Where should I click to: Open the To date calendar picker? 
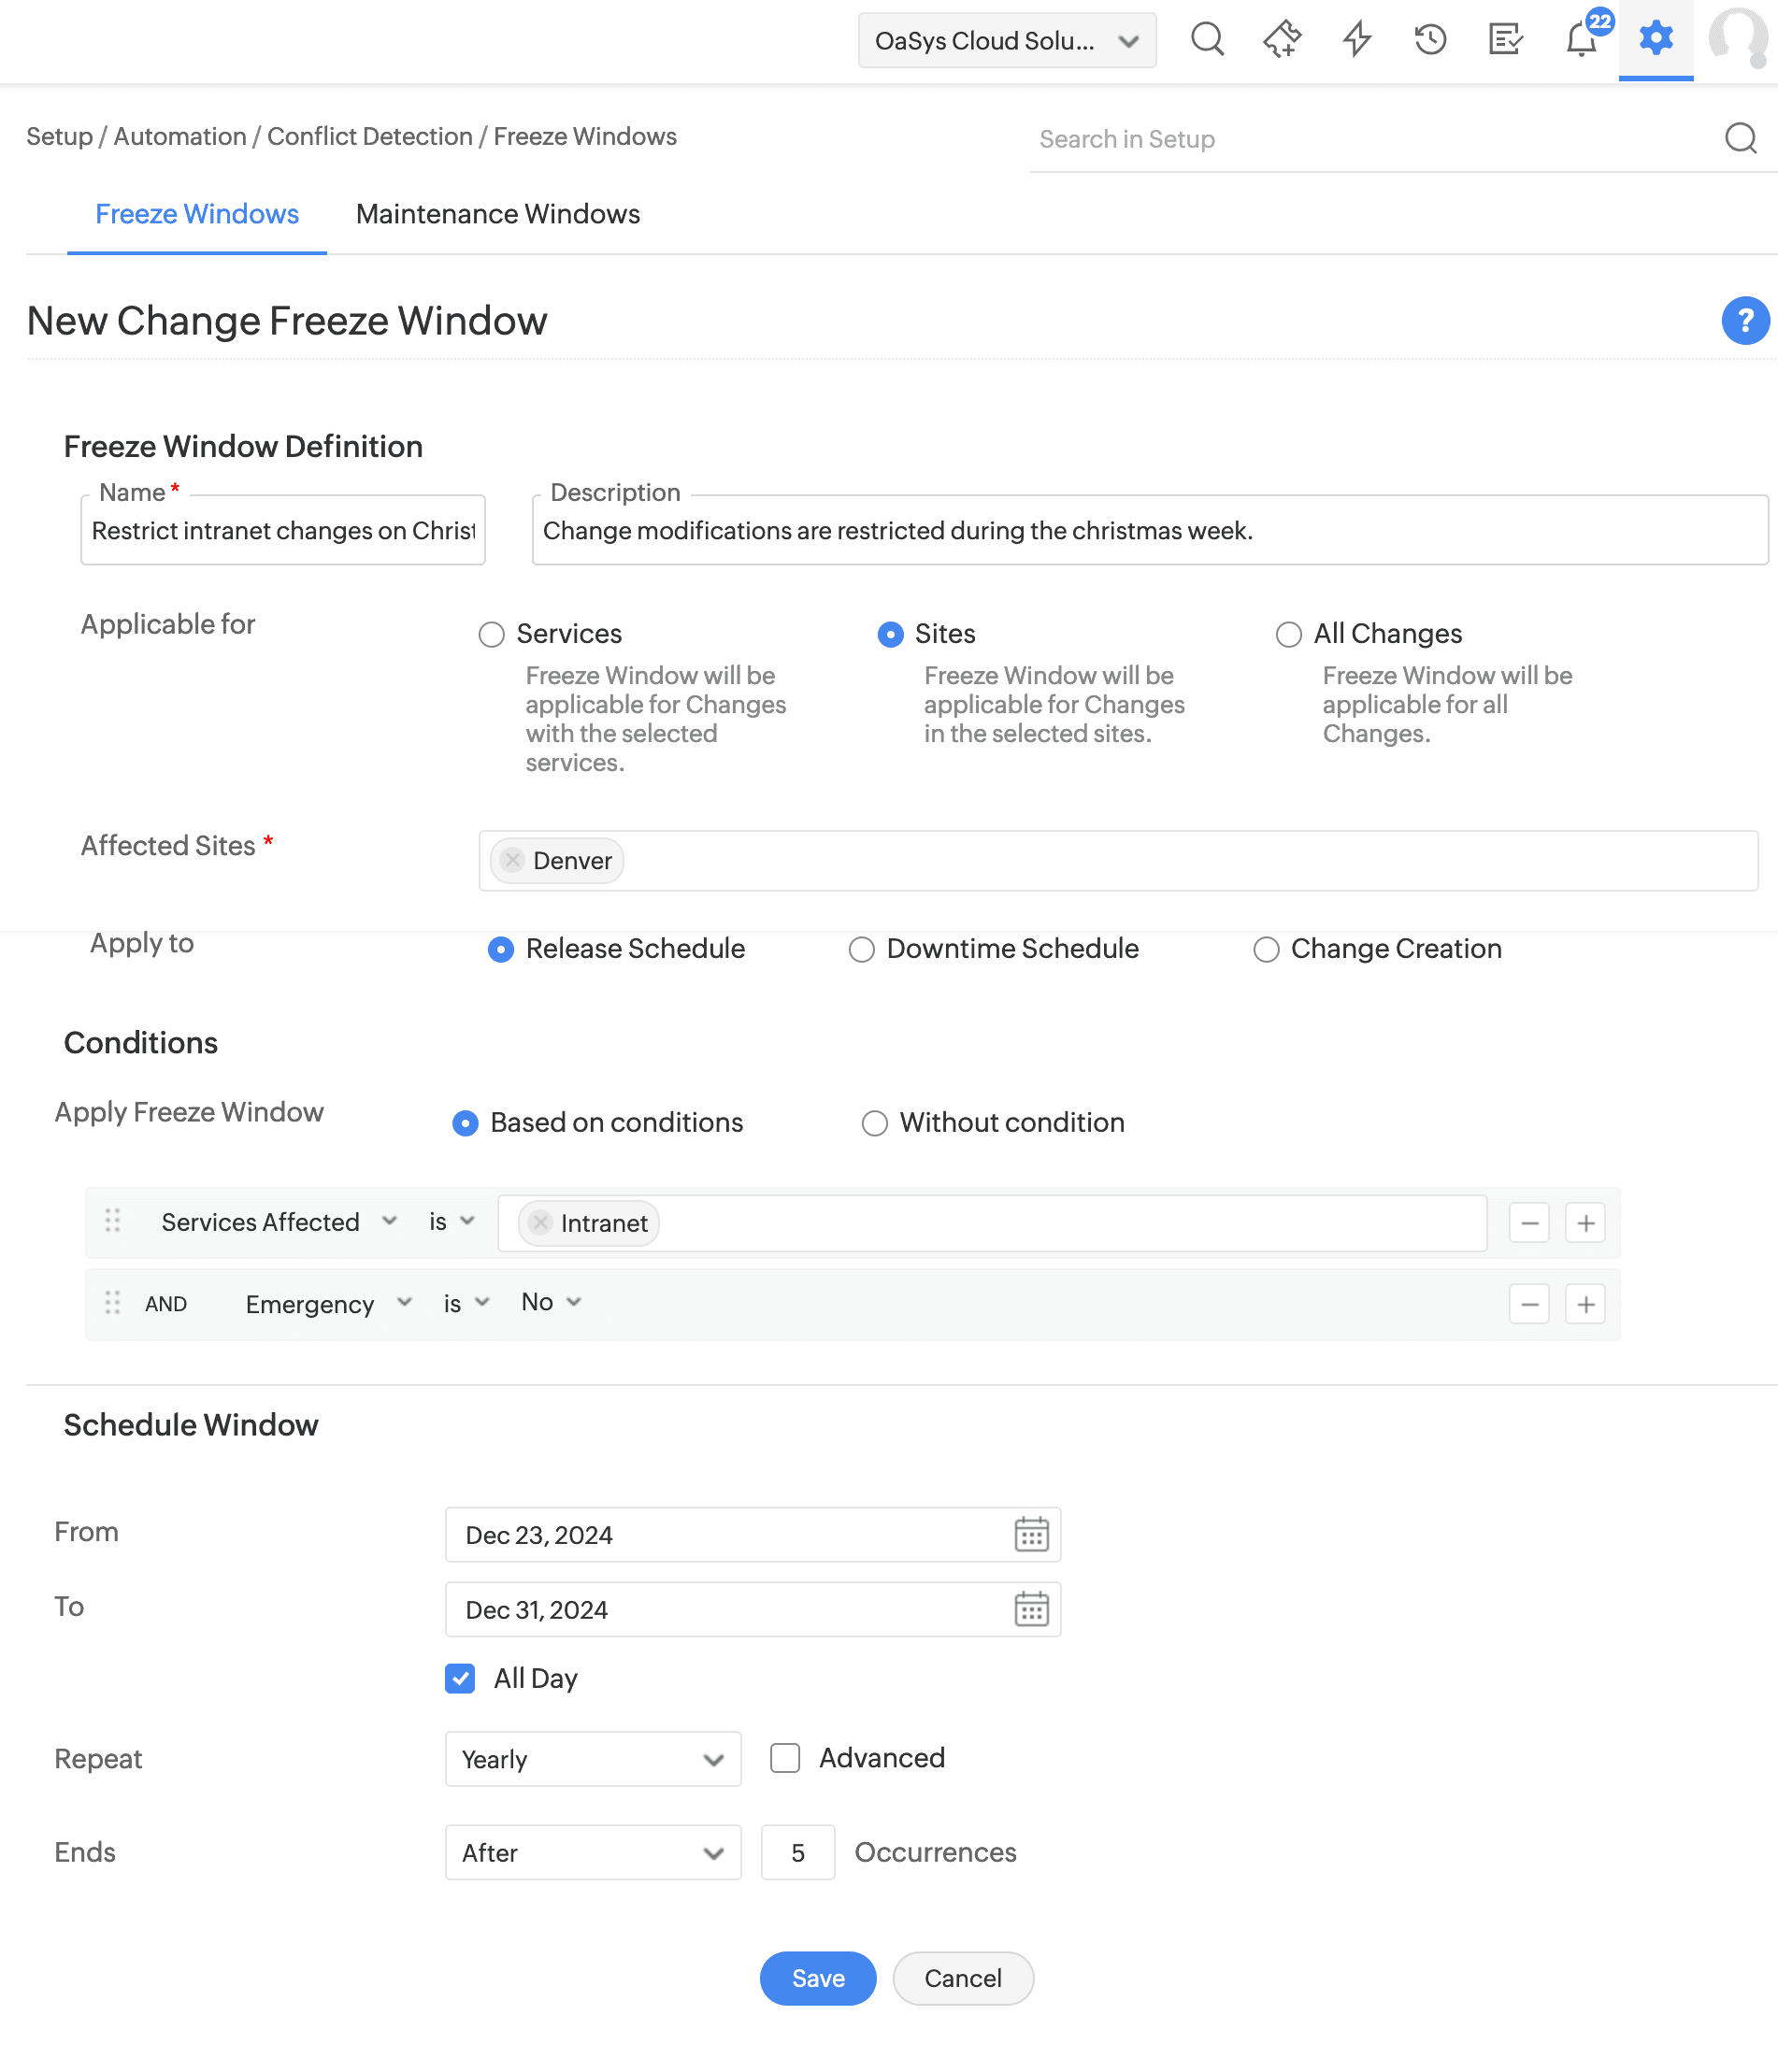click(x=1031, y=1609)
